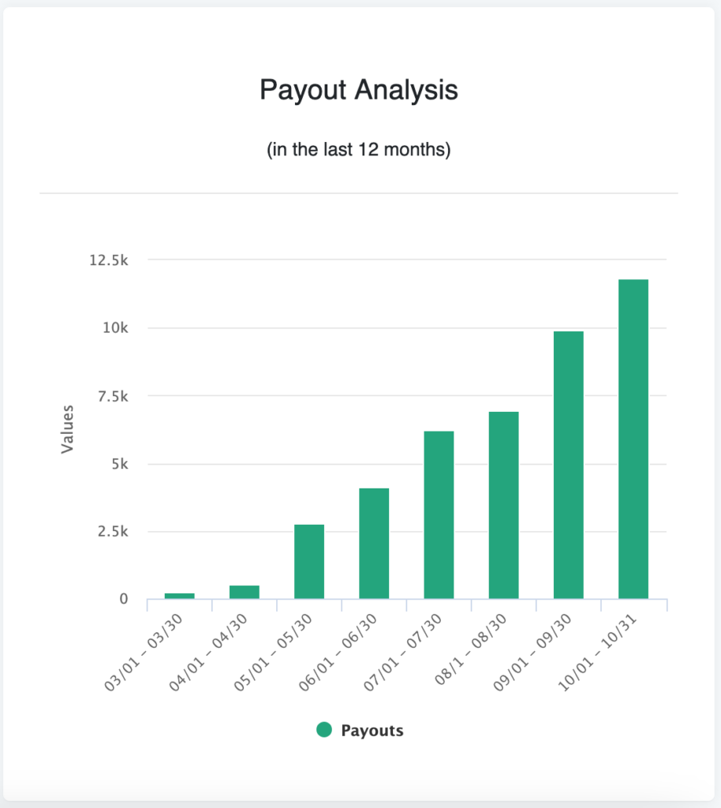Select the 05/01 - 05/30 payout bar

click(x=309, y=561)
